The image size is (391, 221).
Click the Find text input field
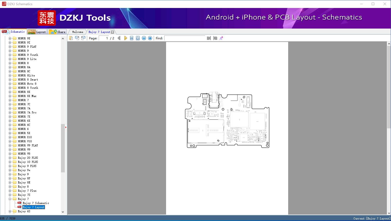click(x=185, y=38)
